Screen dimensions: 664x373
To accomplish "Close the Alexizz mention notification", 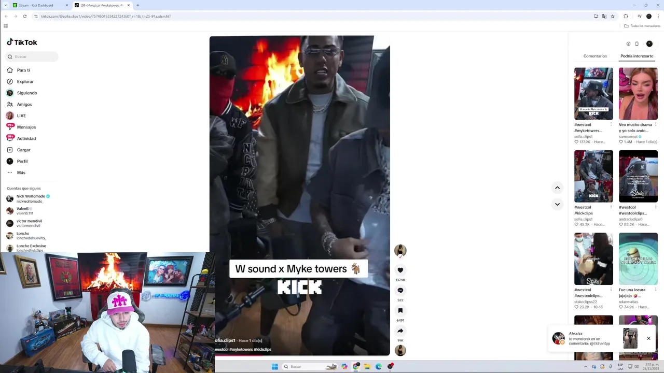I will (x=648, y=338).
